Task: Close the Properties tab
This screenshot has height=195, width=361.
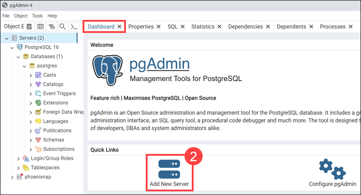Action: pos(159,27)
